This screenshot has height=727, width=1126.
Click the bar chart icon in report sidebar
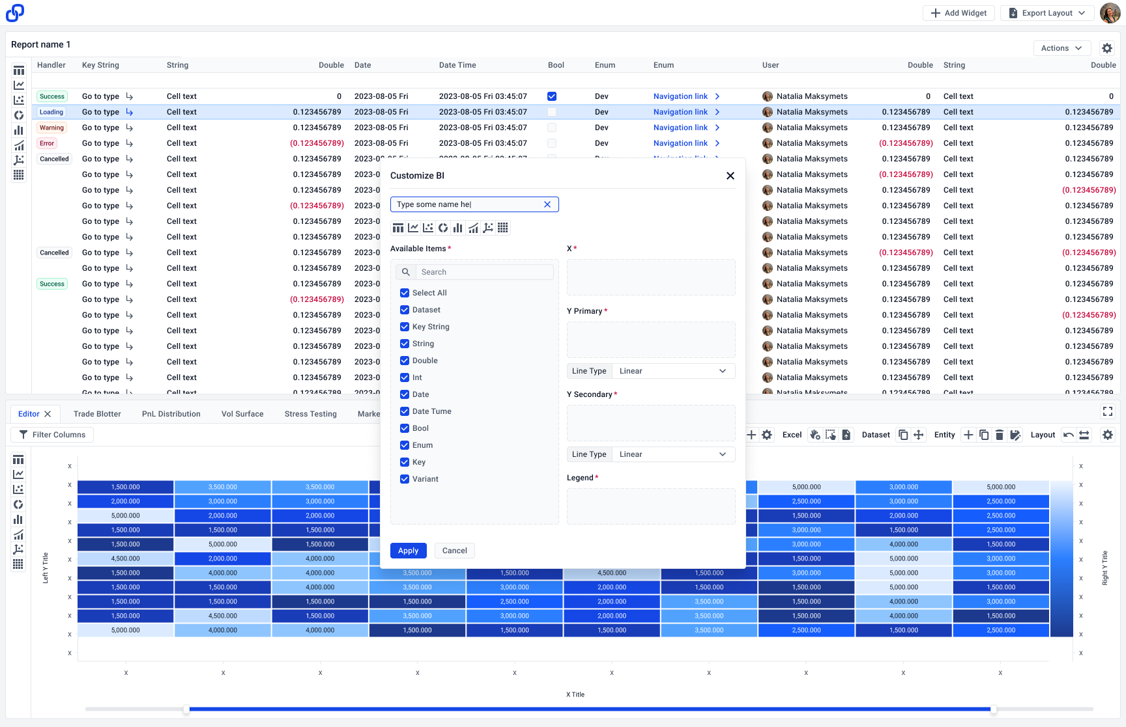(x=19, y=130)
